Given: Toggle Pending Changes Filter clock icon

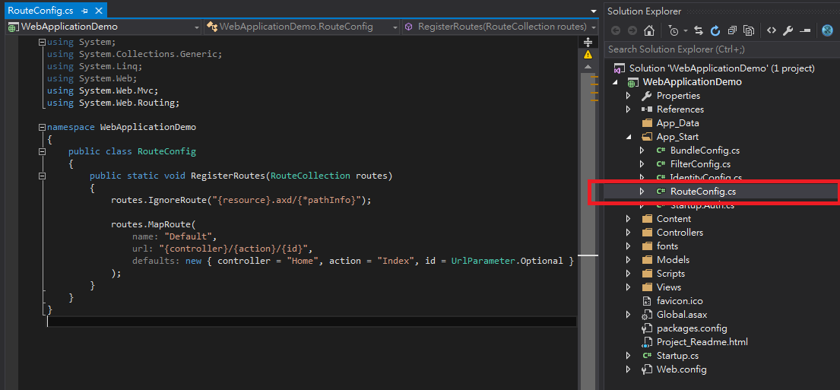Looking at the screenshot, I should pyautogui.click(x=674, y=30).
